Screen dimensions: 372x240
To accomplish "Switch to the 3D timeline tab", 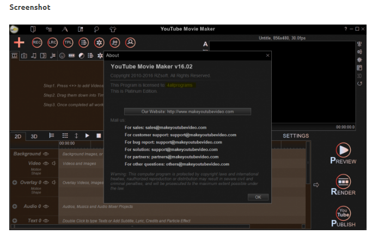I will click(34, 136).
